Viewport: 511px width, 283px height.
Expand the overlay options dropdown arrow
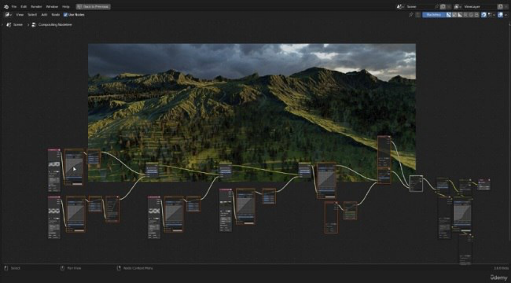coord(505,14)
